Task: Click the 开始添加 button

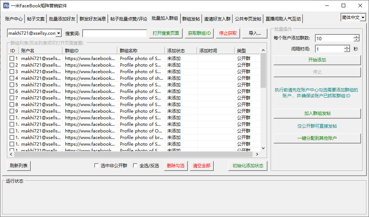Action: pyautogui.click(x=317, y=60)
